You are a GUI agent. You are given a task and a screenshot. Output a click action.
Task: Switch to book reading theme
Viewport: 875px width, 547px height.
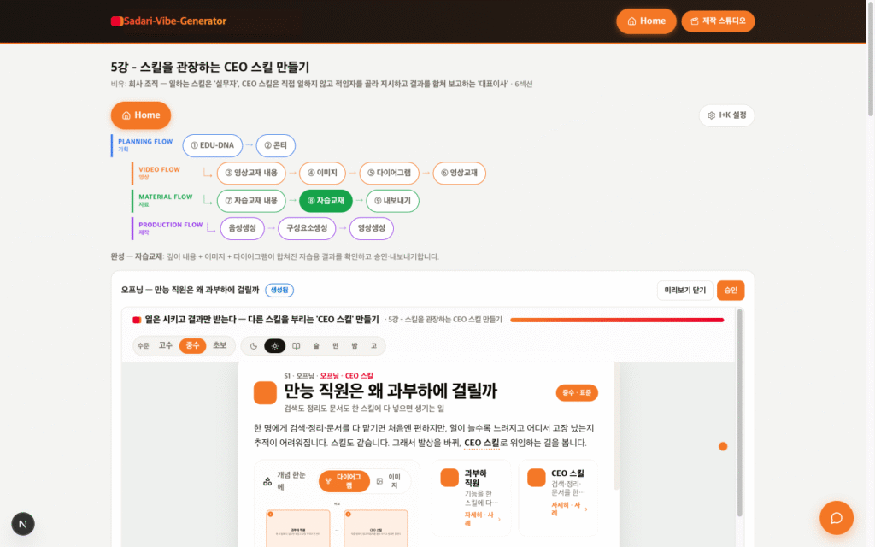point(297,346)
